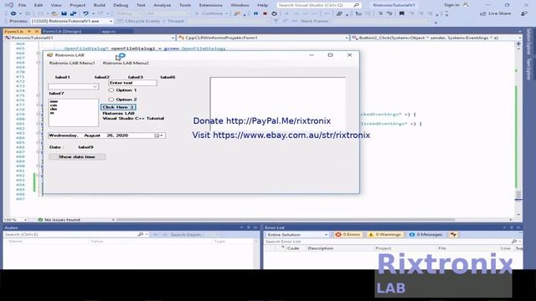
Task: Open the File menu
Action: (22, 5)
